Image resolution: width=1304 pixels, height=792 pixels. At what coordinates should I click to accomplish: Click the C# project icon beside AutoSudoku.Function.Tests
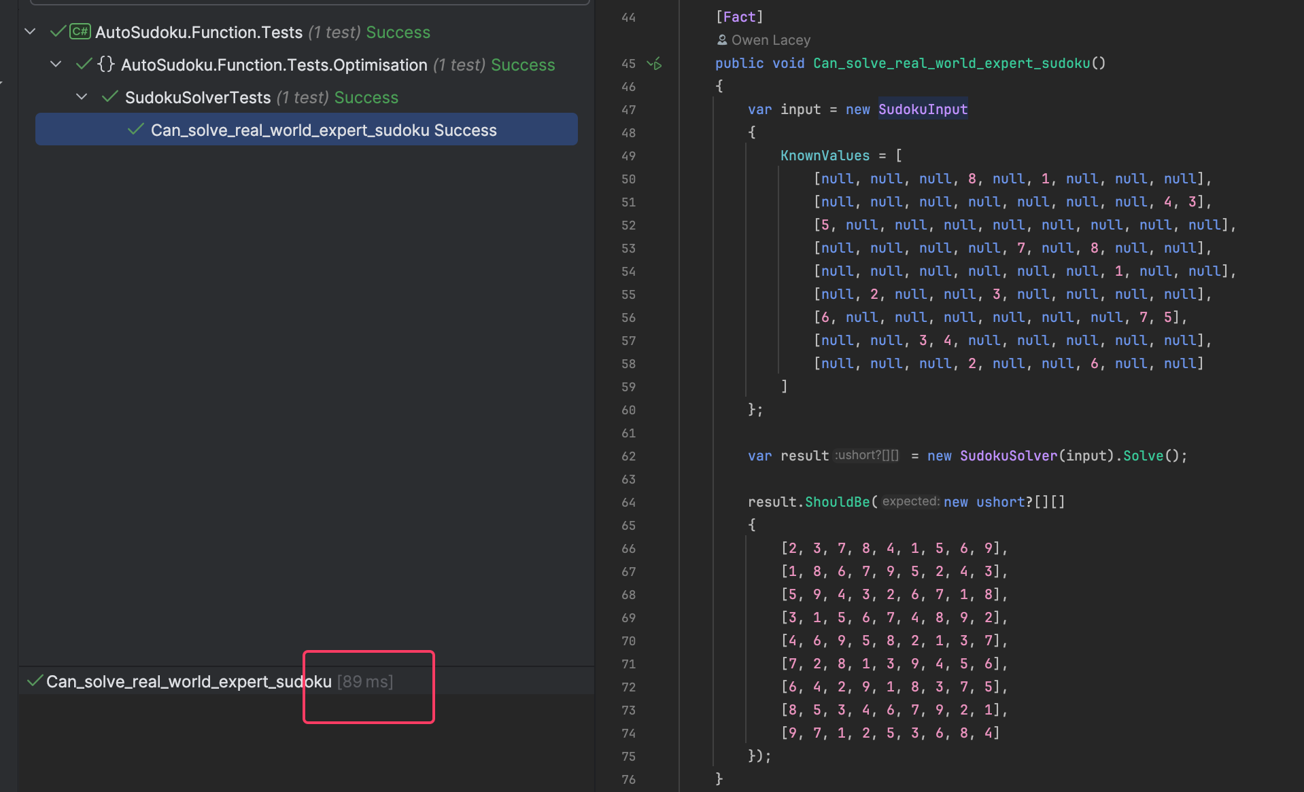(80, 31)
